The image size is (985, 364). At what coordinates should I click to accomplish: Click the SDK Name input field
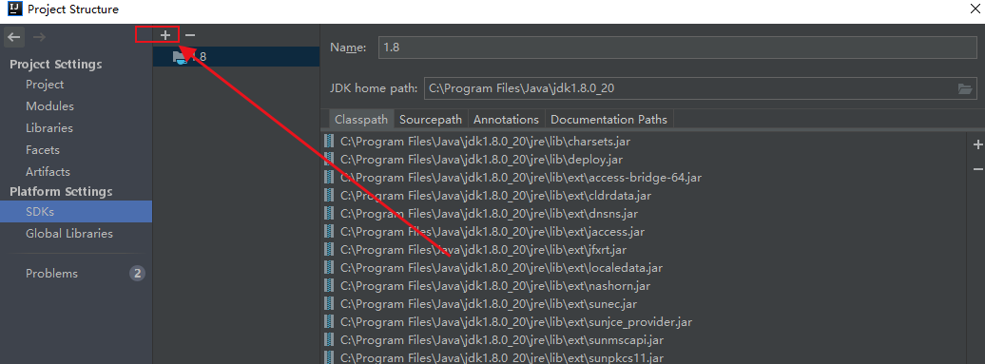(x=677, y=48)
